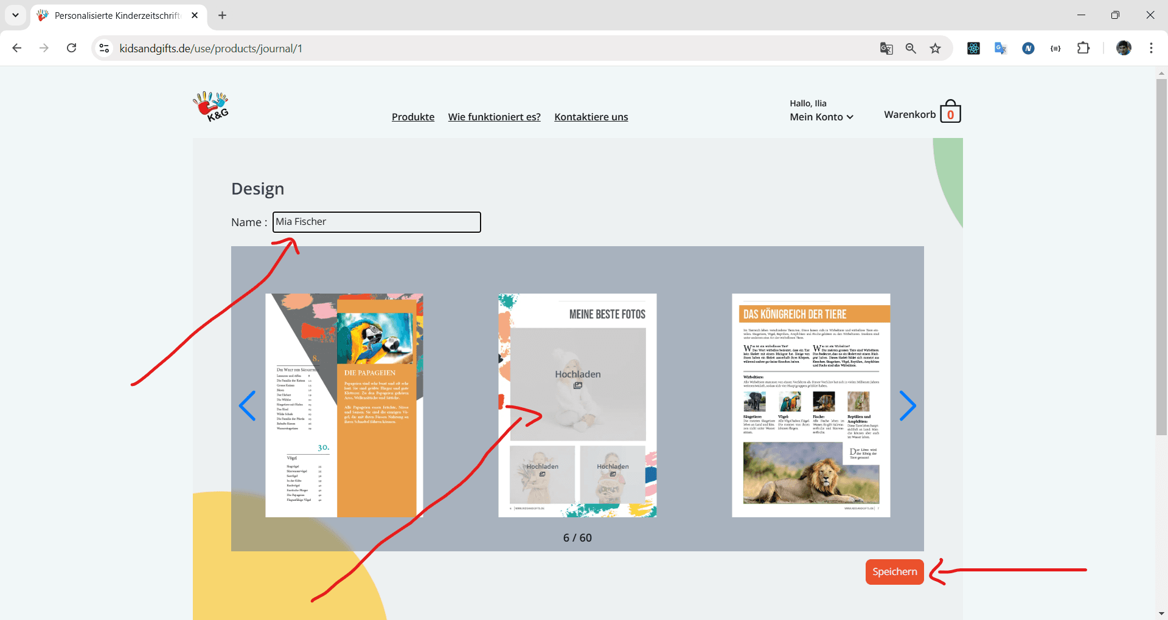The image size is (1168, 620).
Task: Open the Produkte menu link
Action: 413,117
